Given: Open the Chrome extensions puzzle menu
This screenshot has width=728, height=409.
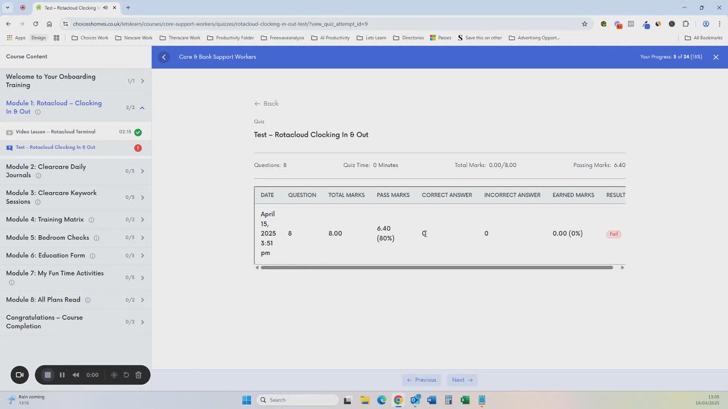Looking at the screenshot, I should [x=685, y=24].
